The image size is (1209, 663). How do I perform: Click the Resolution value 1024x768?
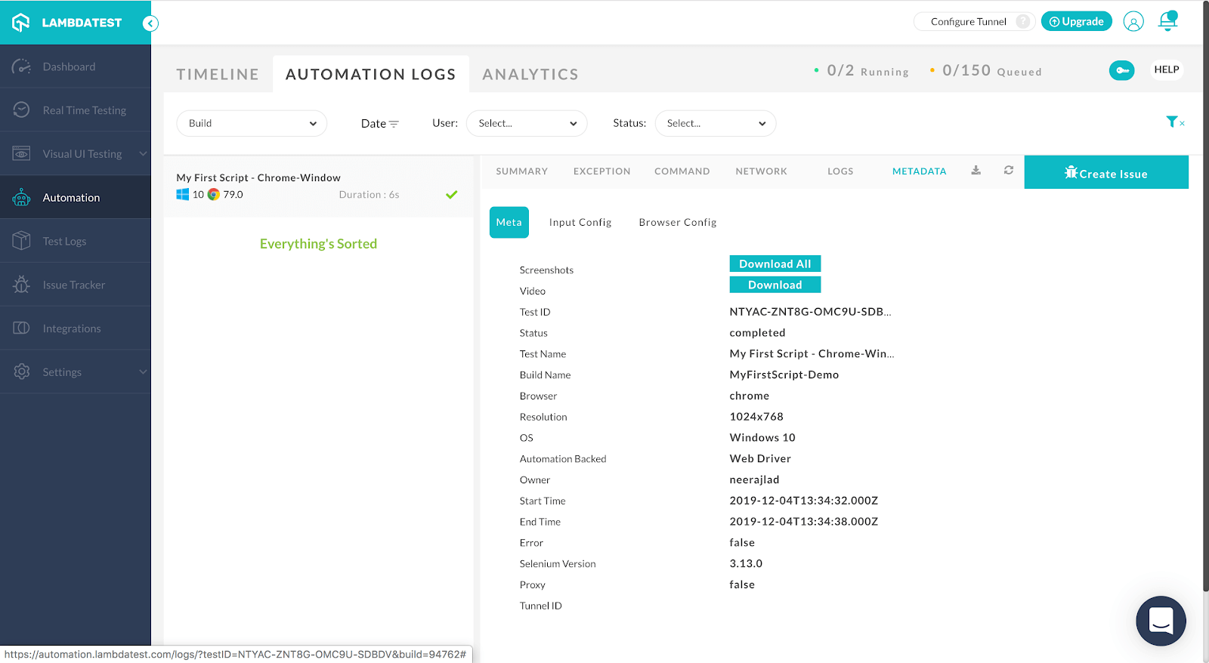(756, 417)
